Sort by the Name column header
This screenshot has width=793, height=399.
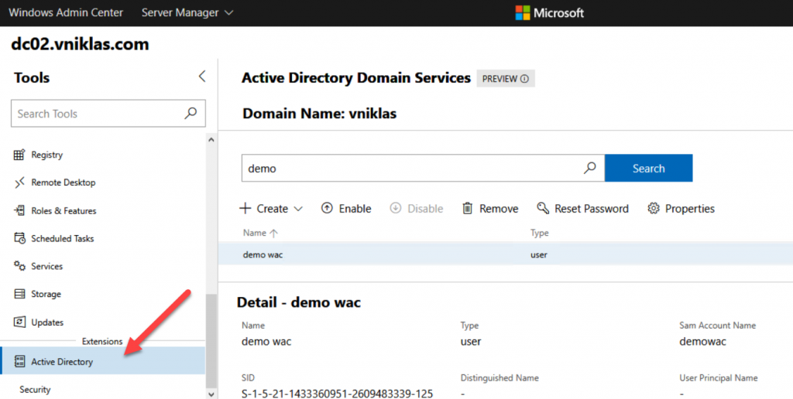(260, 233)
